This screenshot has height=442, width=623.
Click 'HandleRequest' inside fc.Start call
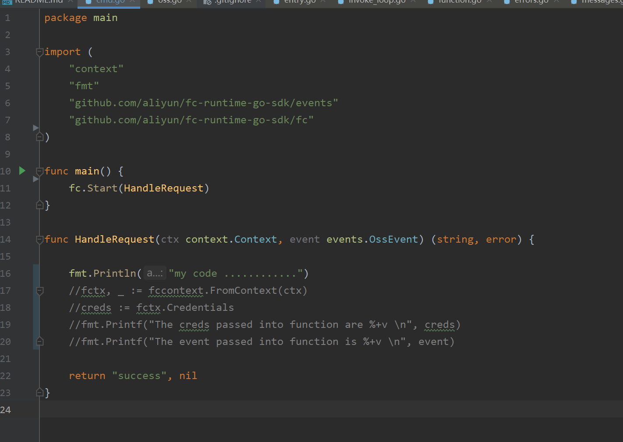[164, 188]
